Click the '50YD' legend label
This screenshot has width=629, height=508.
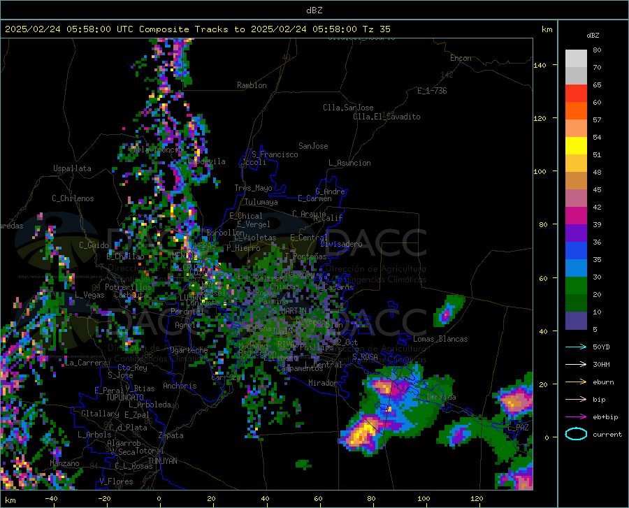coord(601,347)
